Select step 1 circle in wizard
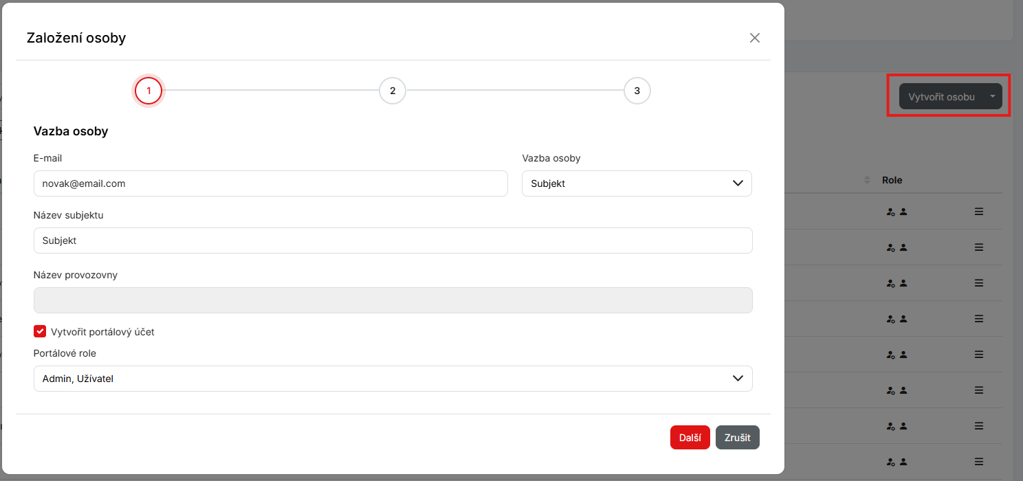 tap(148, 91)
